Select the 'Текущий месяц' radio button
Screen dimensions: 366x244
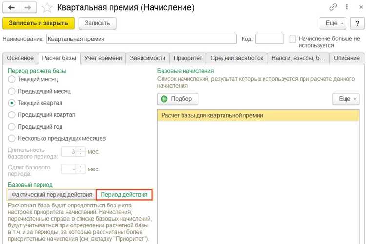tap(11, 79)
